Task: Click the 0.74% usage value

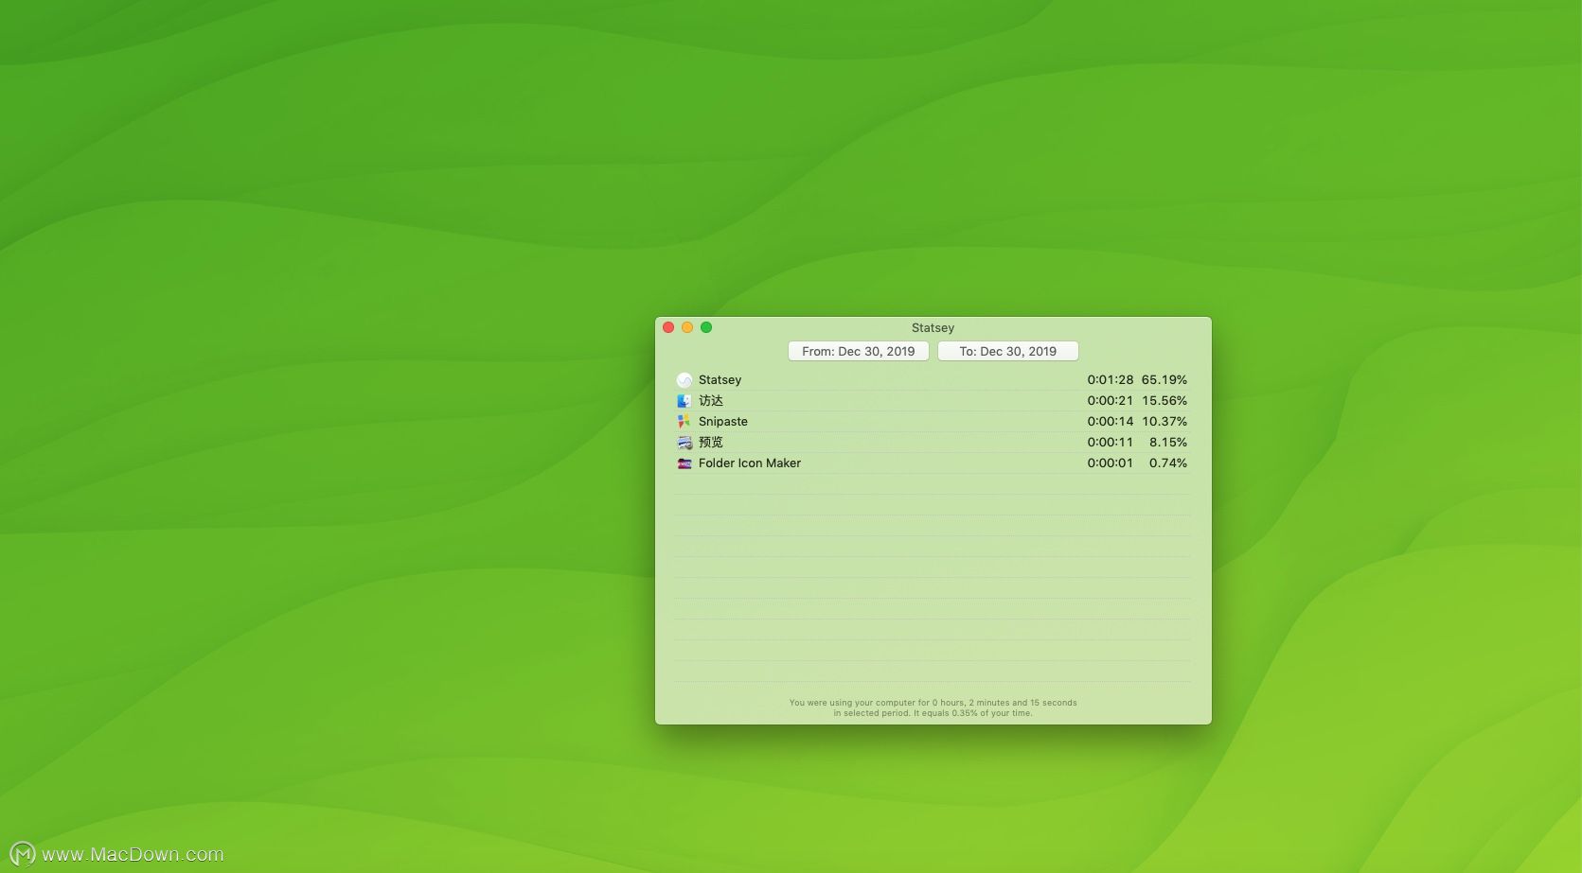Action: click(1168, 463)
